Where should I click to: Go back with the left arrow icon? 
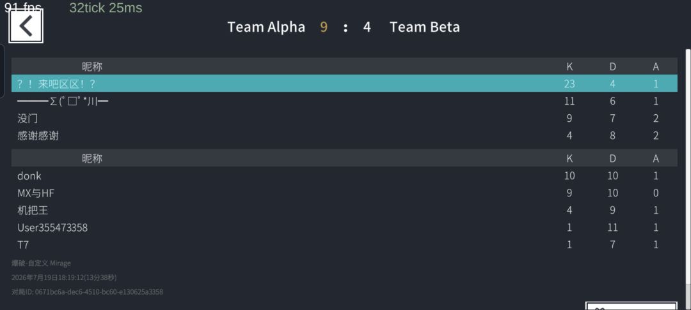[26, 26]
